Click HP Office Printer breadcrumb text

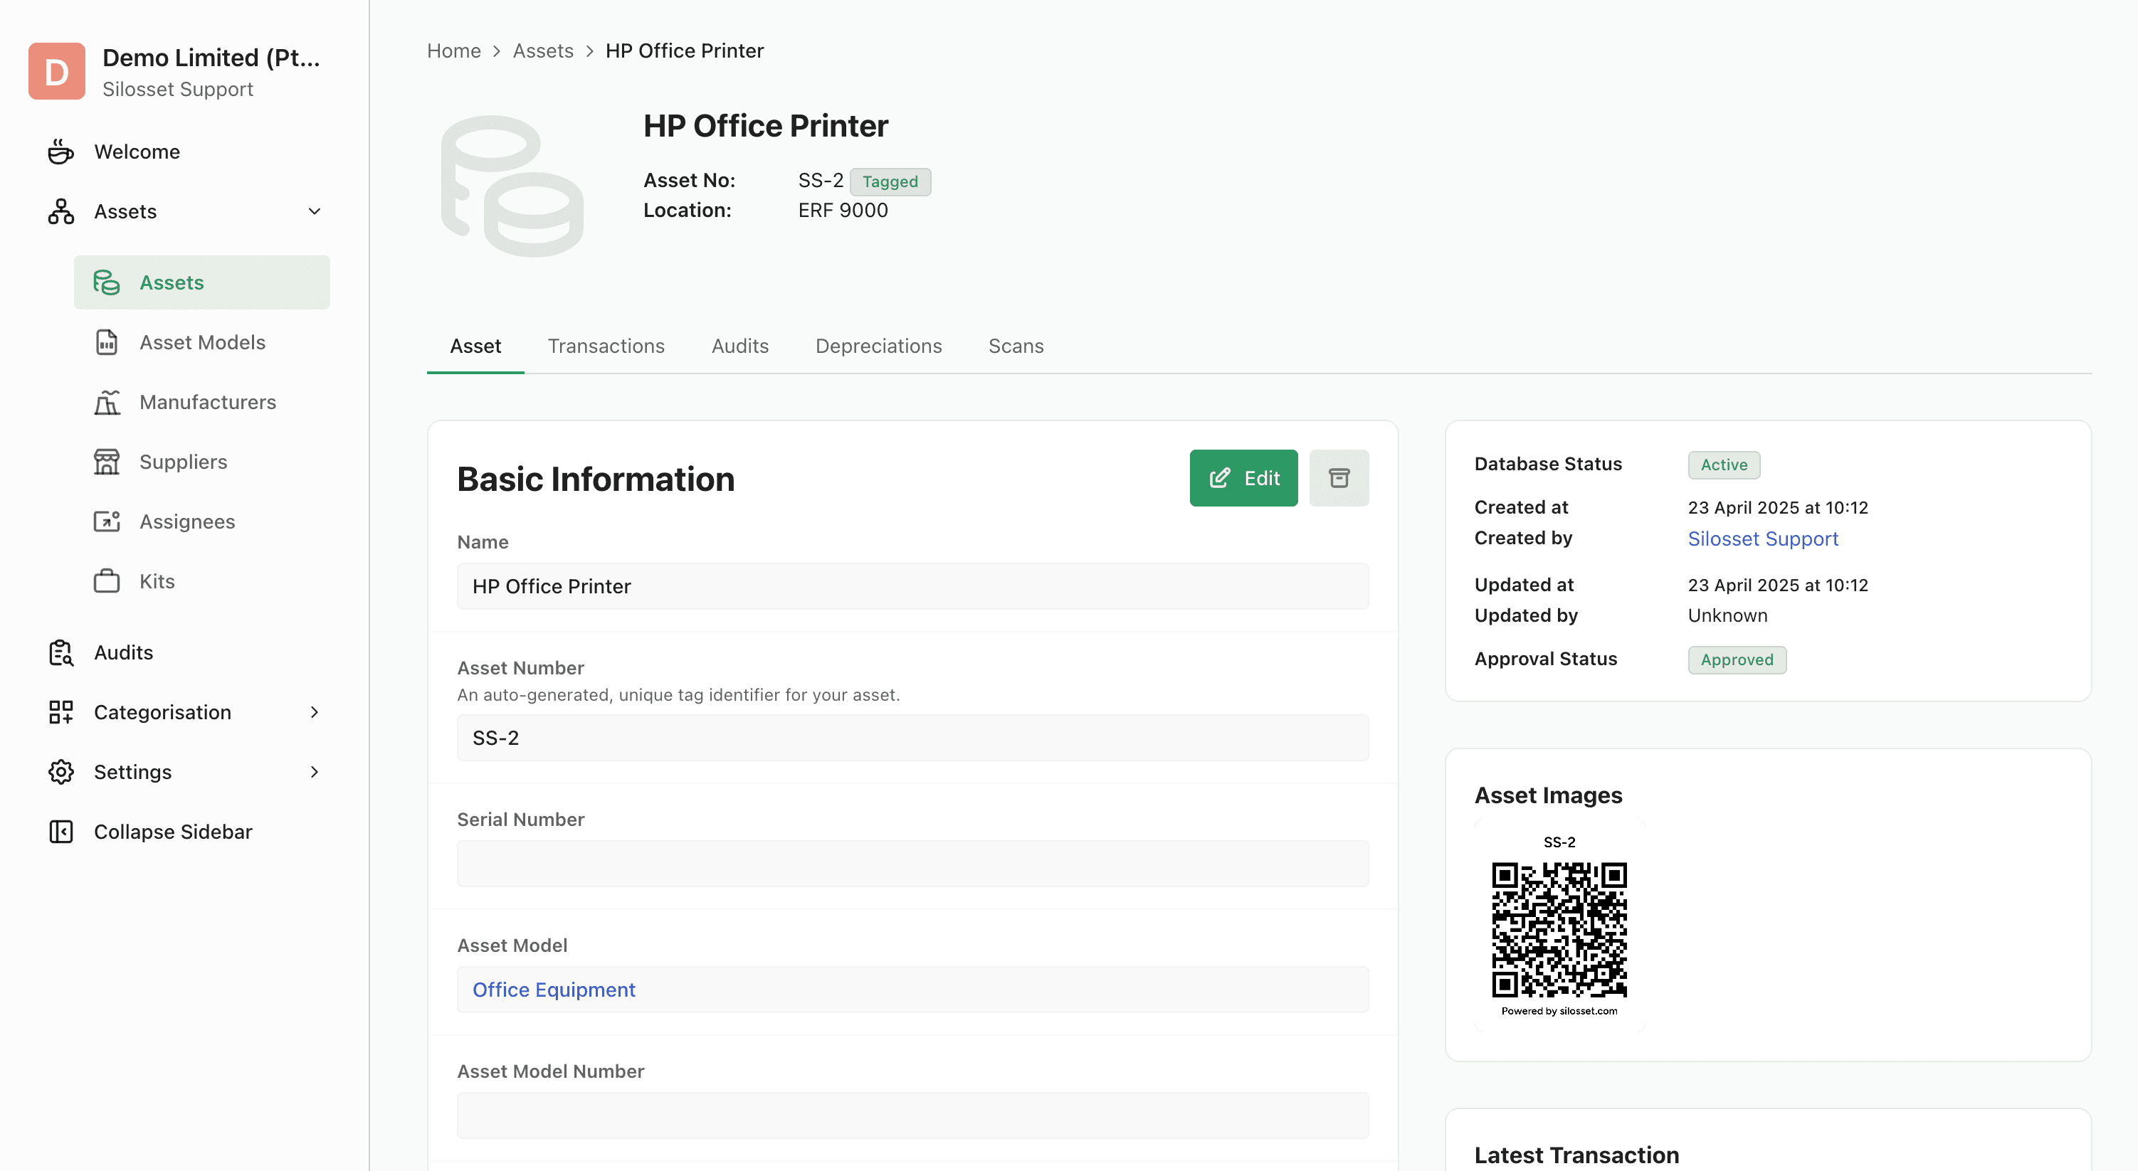684,51
